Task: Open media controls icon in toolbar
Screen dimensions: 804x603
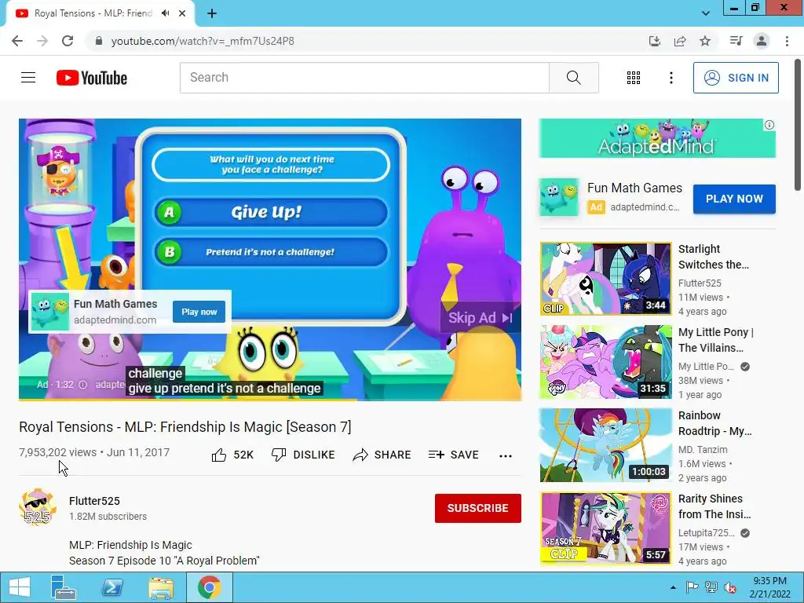Action: point(736,41)
